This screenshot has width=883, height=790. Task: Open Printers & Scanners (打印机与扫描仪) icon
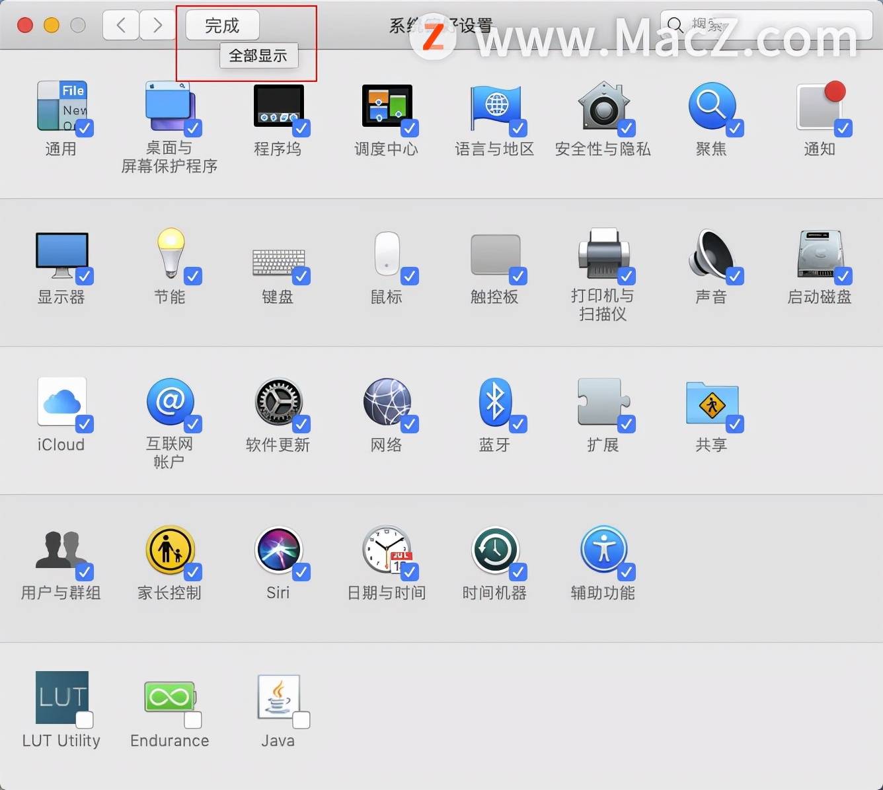(603, 254)
